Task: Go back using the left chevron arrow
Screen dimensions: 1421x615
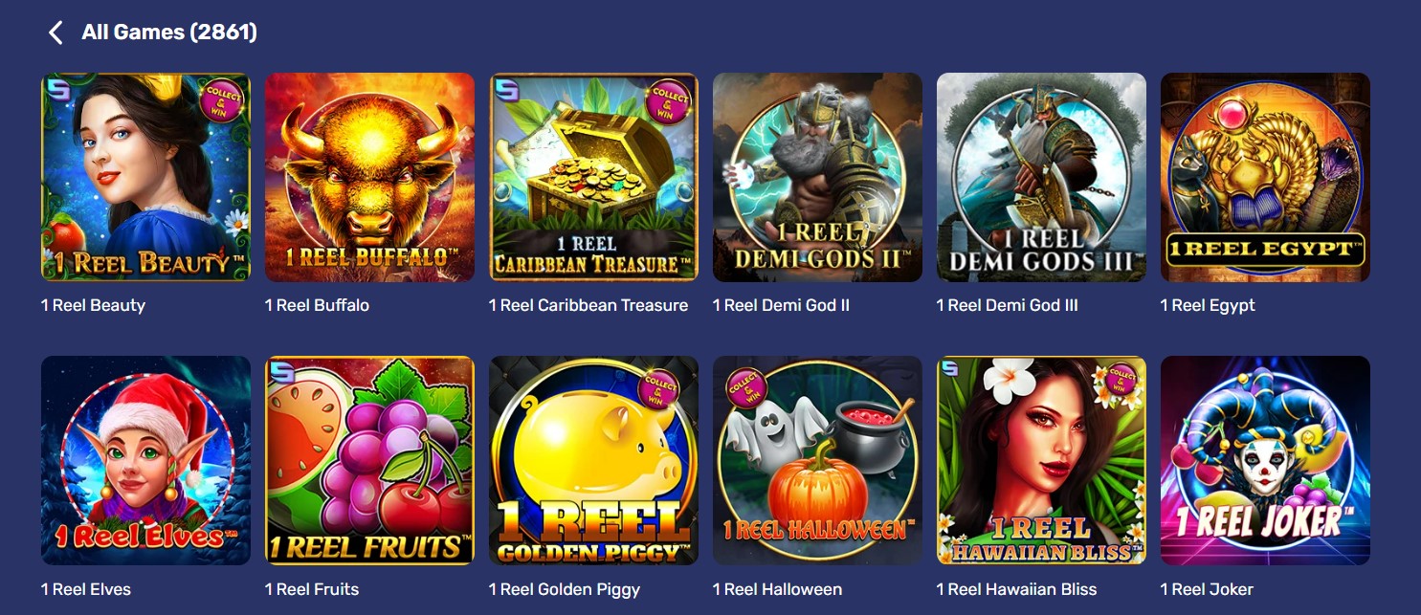Action: (56, 33)
